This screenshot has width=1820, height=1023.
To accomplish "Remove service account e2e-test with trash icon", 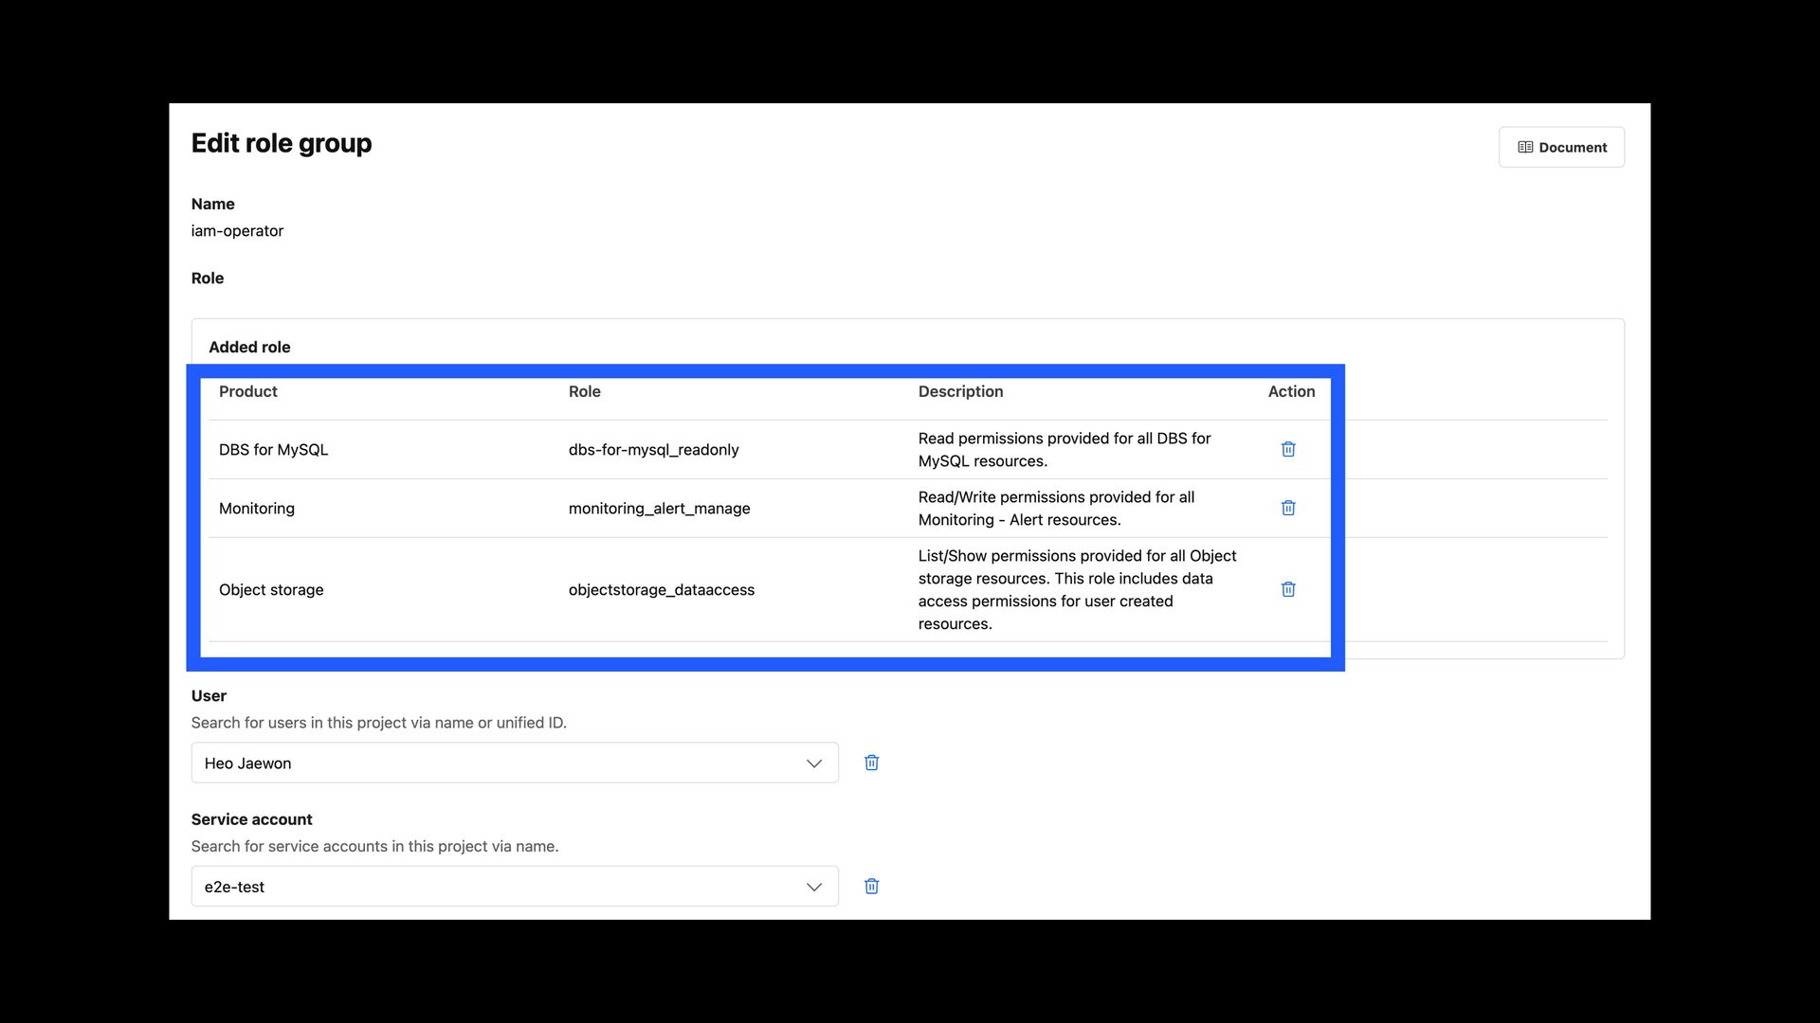I will point(871,887).
